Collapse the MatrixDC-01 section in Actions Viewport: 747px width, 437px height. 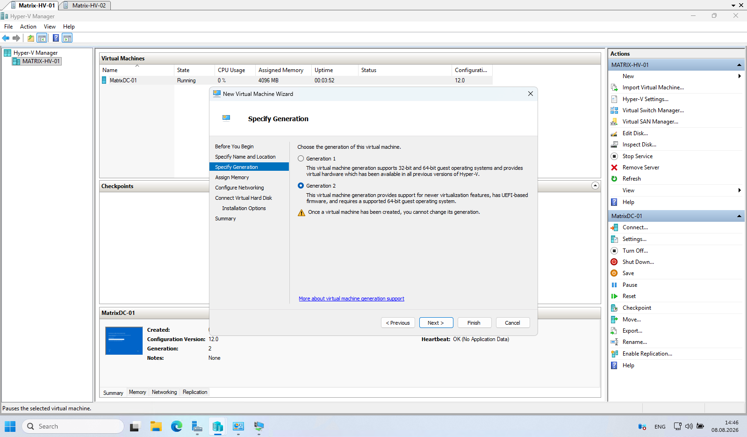coord(739,216)
